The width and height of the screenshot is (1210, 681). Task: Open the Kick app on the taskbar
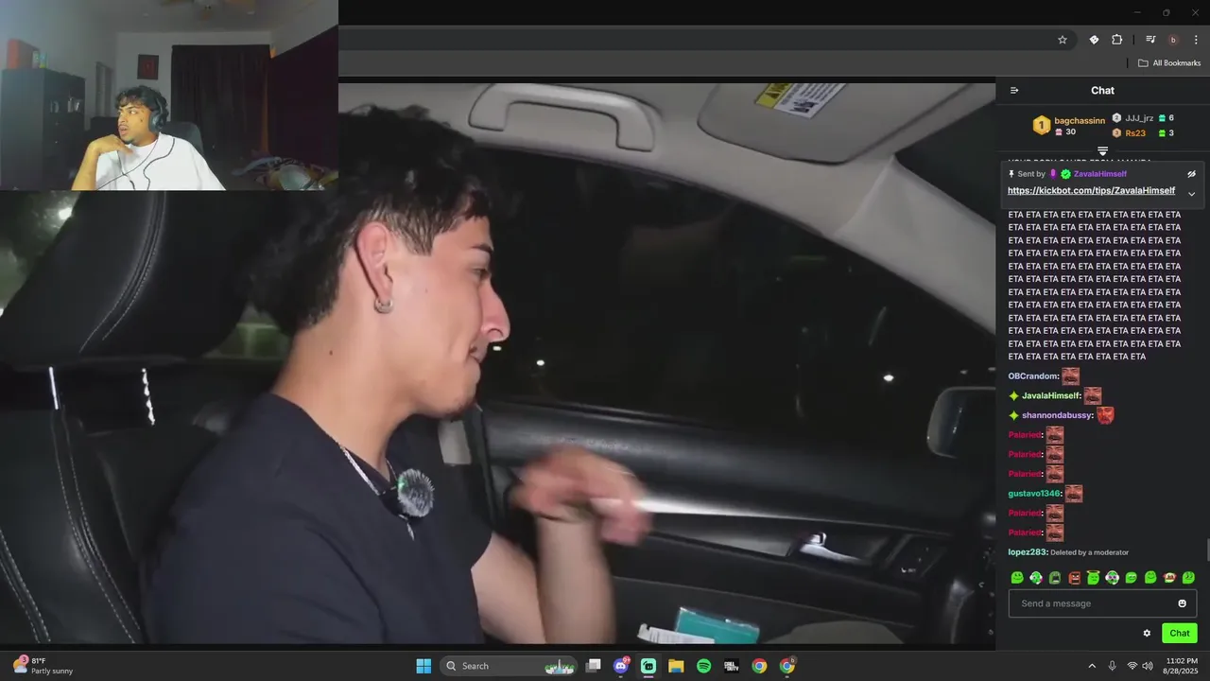[x=648, y=666]
